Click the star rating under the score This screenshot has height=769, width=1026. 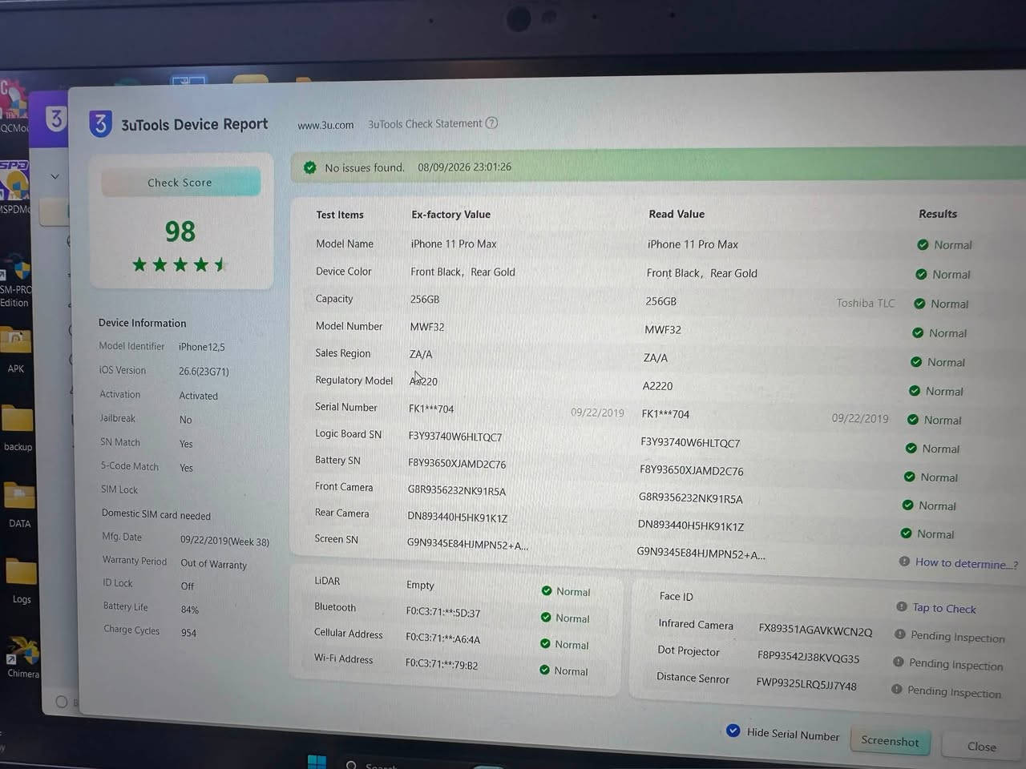180,264
